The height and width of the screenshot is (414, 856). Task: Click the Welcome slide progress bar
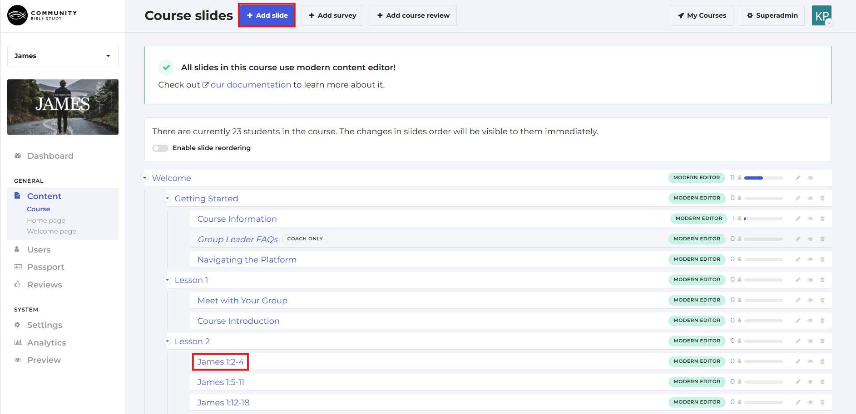(x=763, y=178)
